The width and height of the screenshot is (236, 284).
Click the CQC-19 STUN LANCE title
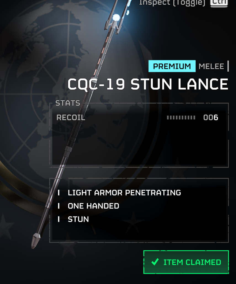pos(148,84)
